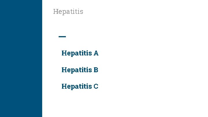Click the capital 'H' of the Hepatitis C line
The image size is (208, 117).
click(x=64, y=86)
